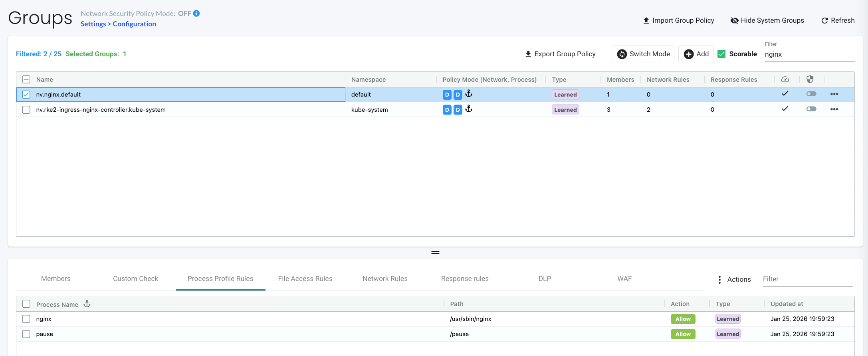Click the Hide System Groups eye icon

(734, 21)
